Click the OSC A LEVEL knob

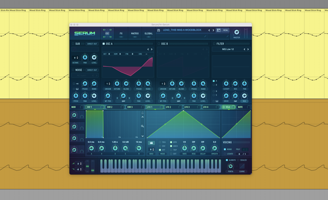[x=148, y=96]
